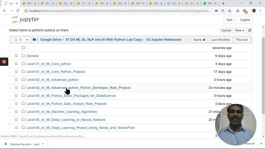The image size is (265, 149).
Task: Open 03 Jupyter Notebooks breadcrumb link
Action: pyautogui.click(x=164, y=40)
